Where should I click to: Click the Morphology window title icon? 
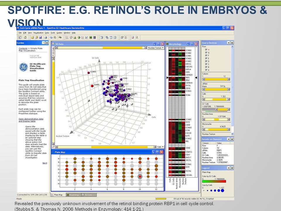(167, 44)
